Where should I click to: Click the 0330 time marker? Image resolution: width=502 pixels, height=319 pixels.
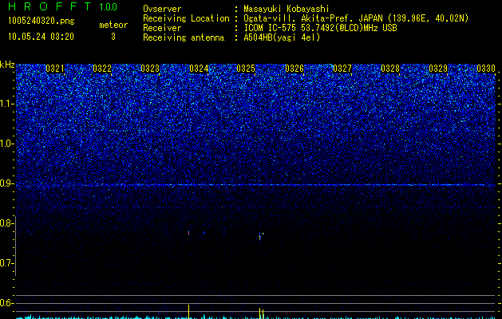(x=486, y=69)
